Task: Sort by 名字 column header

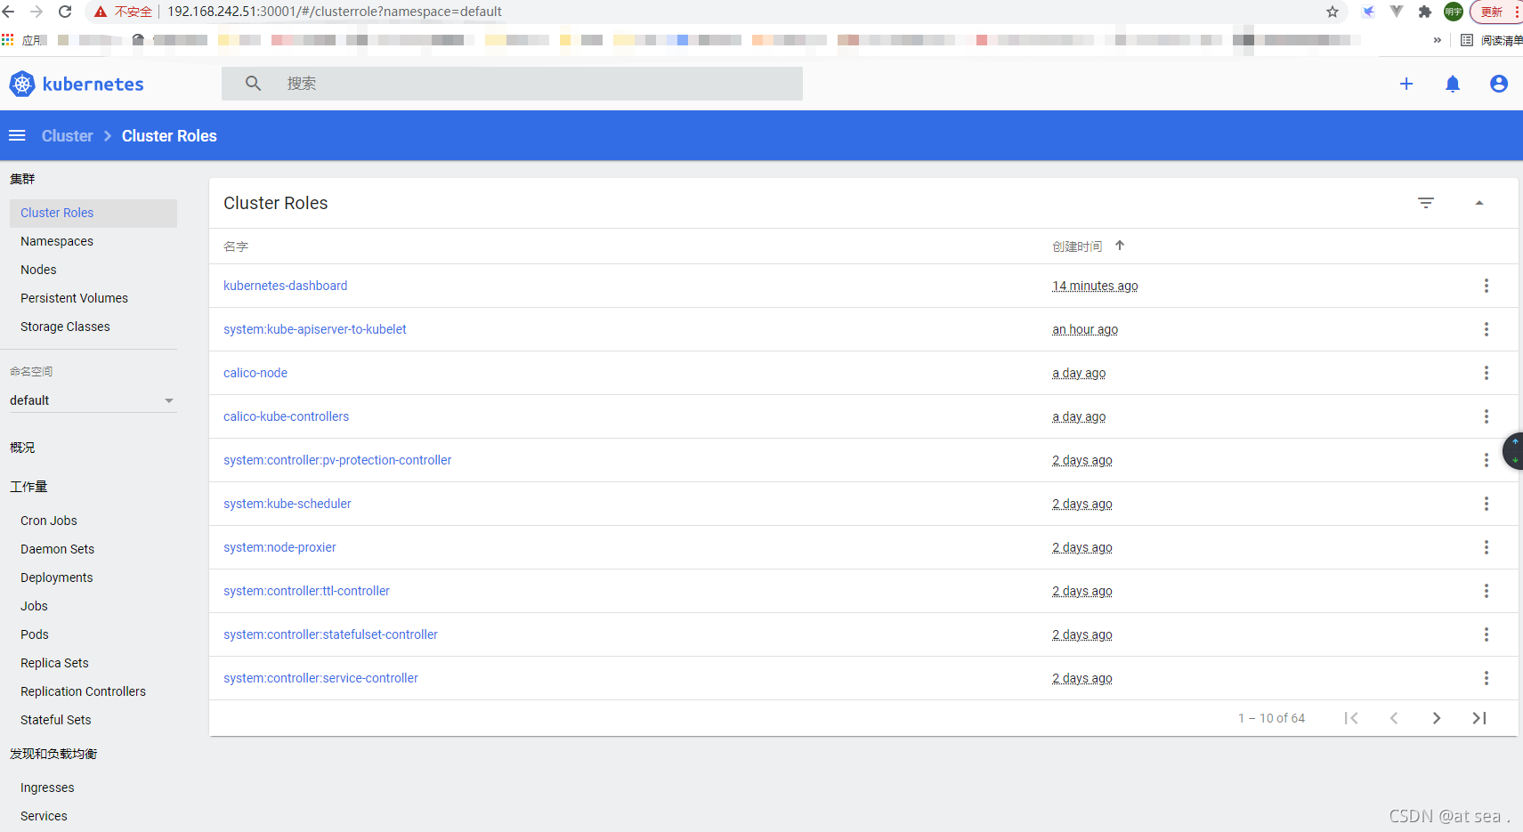Action: coord(236,246)
